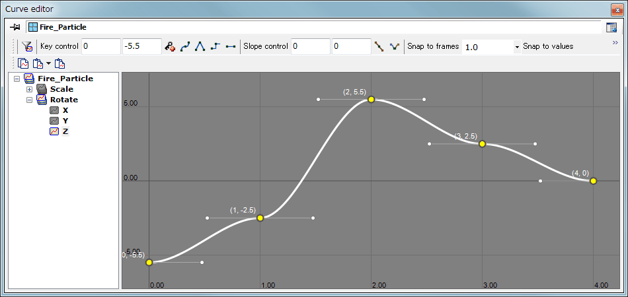
Task: Click the flat horizontal tangent icon
Action: 230,47
